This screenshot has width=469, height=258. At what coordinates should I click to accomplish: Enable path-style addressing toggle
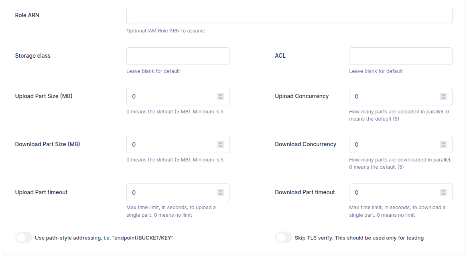pyautogui.click(x=24, y=238)
